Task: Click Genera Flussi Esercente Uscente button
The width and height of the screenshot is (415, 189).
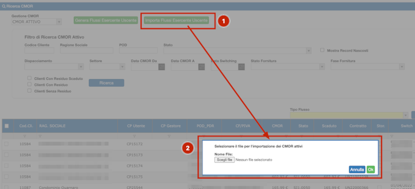Action: click(106, 20)
